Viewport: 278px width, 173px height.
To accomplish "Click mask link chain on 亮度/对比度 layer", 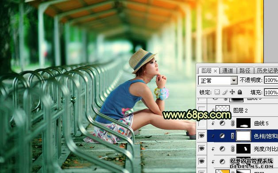I will (x=232, y=149).
